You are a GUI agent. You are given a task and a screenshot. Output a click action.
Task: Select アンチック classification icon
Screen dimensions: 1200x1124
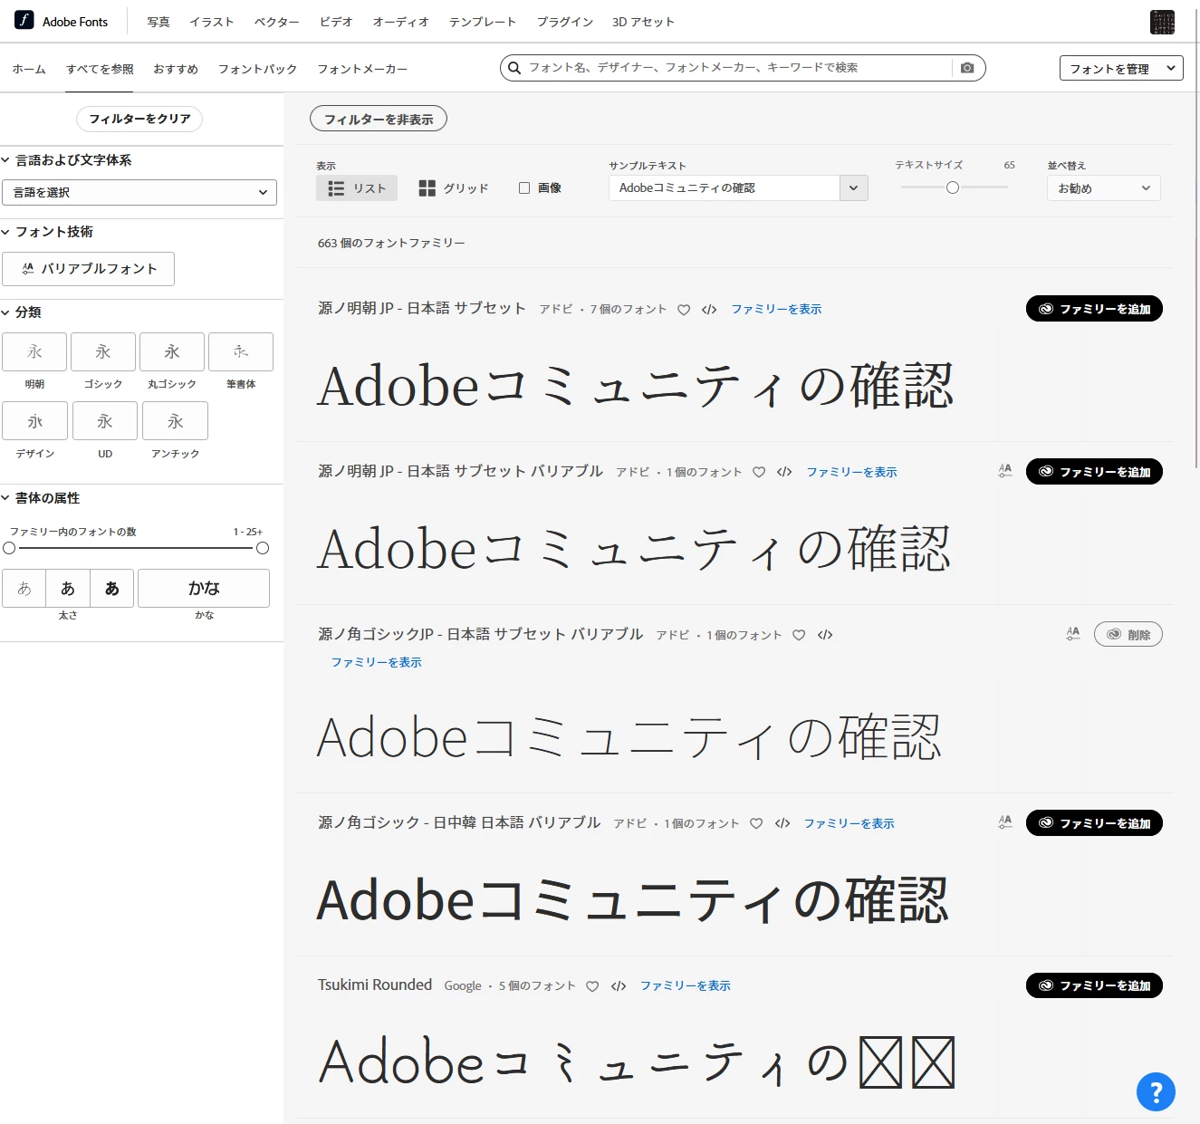point(176,421)
